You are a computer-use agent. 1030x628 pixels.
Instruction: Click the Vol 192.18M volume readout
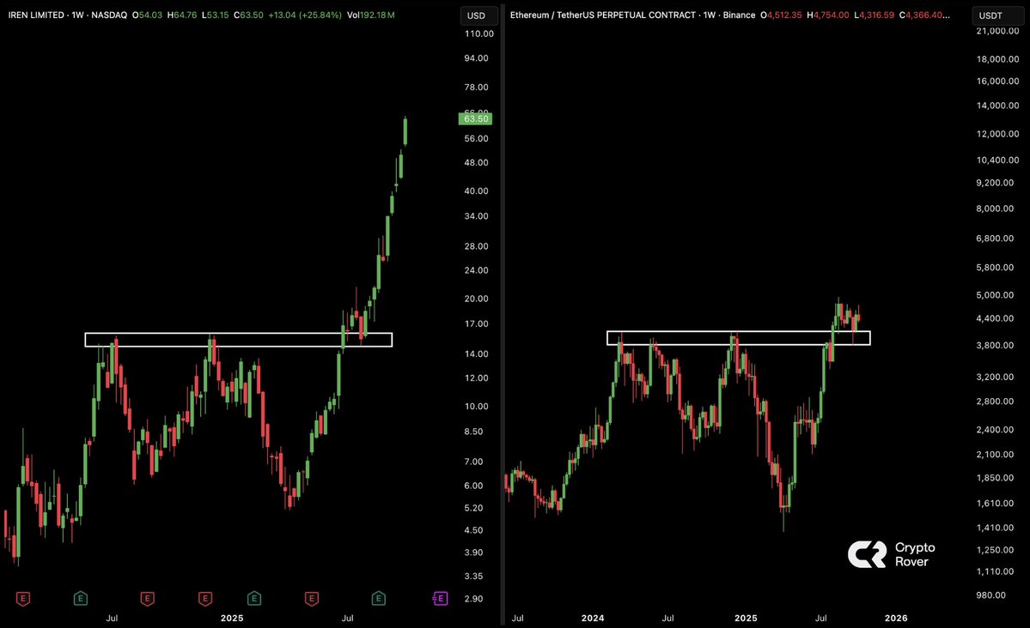click(371, 15)
